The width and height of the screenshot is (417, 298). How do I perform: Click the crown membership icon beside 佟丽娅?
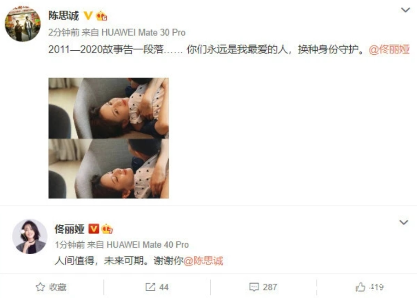pyautogui.click(x=107, y=229)
